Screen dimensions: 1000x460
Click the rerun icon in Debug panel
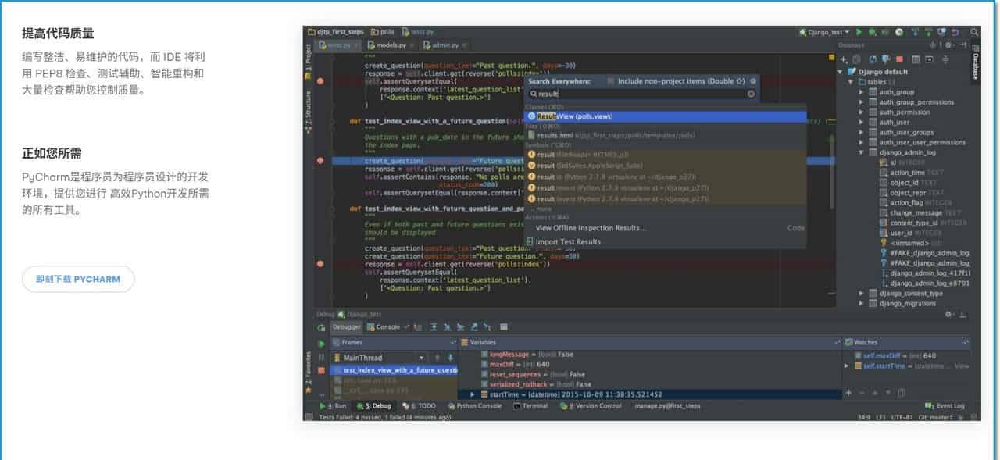pyautogui.click(x=321, y=327)
